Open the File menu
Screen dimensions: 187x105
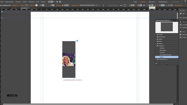(2, 2)
